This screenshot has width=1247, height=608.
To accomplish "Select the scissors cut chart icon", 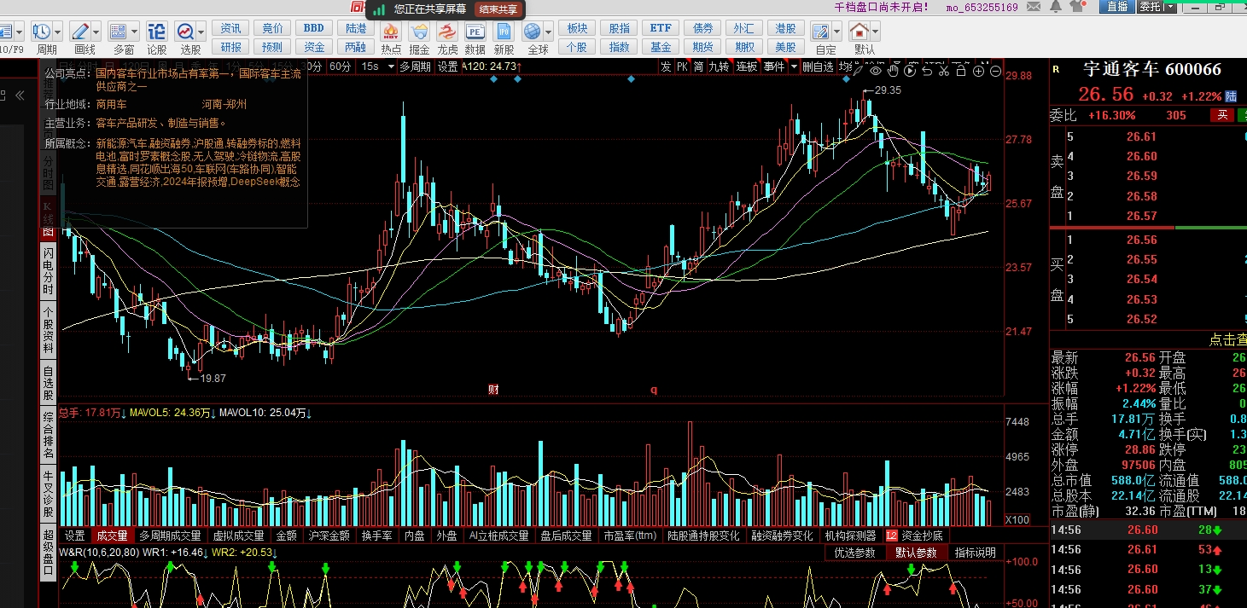I will tap(944, 71).
